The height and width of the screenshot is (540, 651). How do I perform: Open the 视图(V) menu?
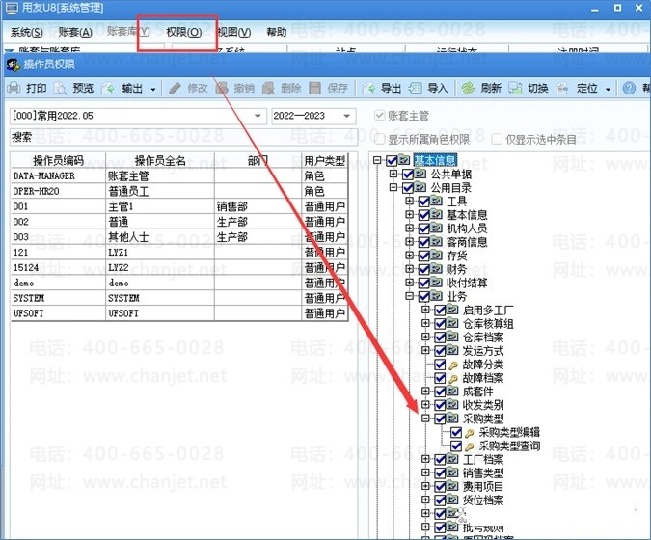[234, 32]
